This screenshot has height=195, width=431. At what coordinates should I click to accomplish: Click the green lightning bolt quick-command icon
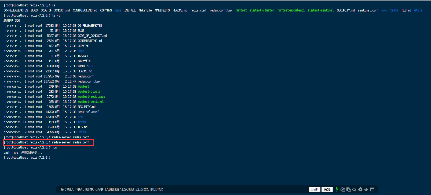tap(337, 189)
